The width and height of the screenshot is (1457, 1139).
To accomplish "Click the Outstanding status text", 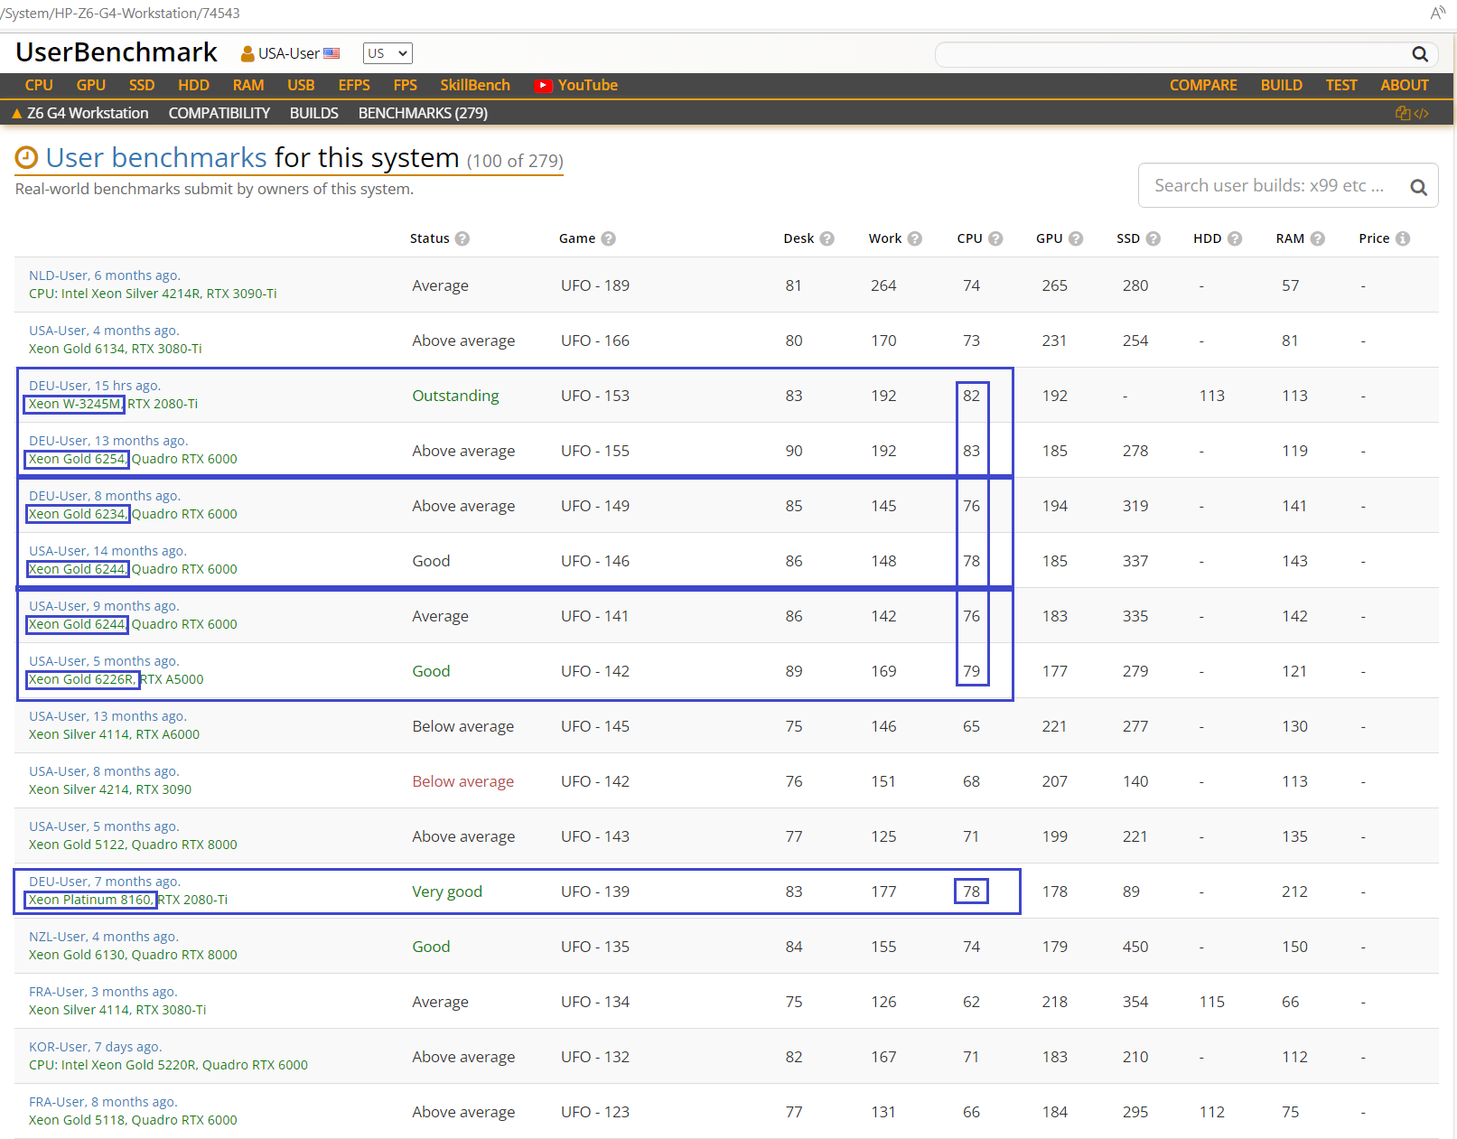I will (x=456, y=396).
